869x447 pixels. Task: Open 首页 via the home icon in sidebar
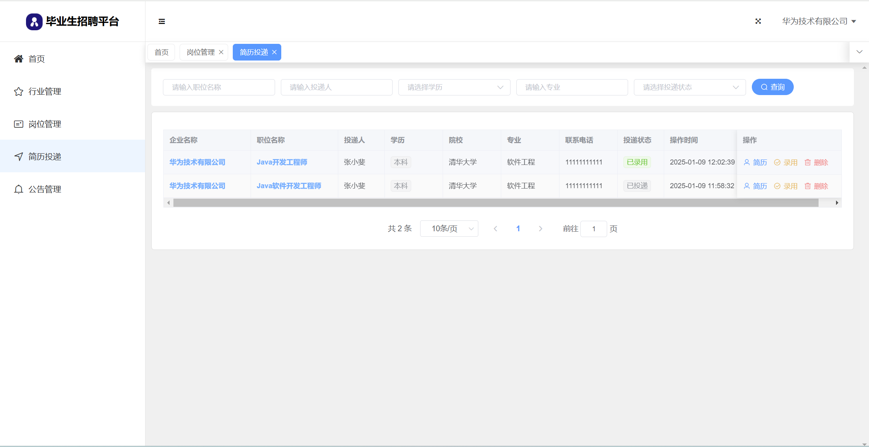point(19,59)
